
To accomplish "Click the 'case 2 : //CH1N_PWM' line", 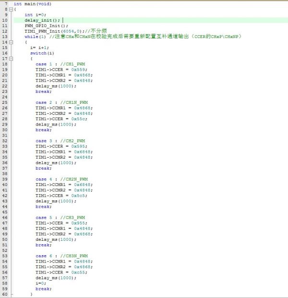I will pyautogui.click(x=61, y=102).
